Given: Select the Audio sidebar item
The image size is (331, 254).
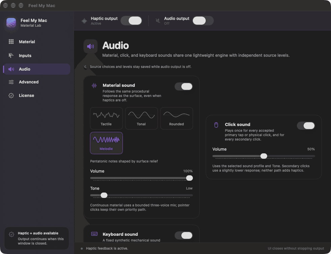Looking at the screenshot, I should (37, 69).
